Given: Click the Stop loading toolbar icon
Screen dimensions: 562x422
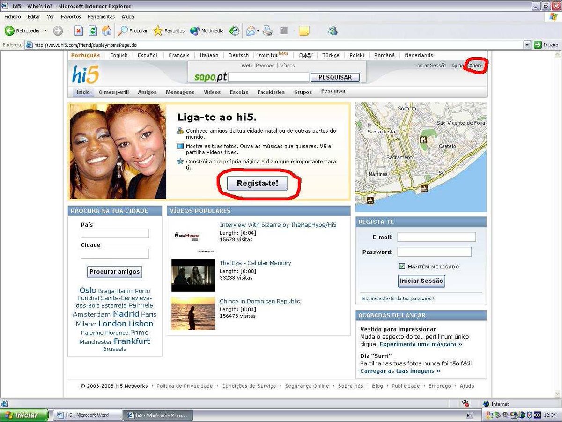Looking at the screenshot, I should 79,31.
